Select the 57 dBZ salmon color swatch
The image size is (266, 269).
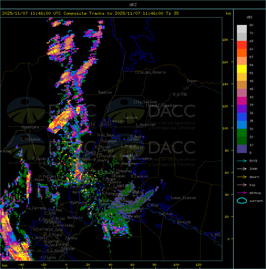(242, 61)
